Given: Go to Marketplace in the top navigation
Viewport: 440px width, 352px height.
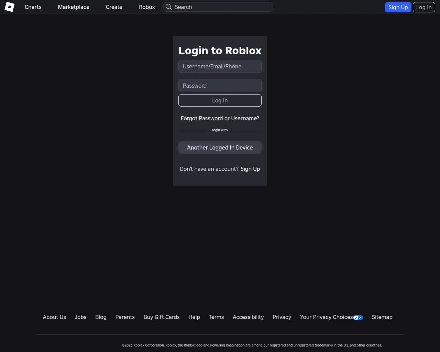Looking at the screenshot, I should [74, 7].
